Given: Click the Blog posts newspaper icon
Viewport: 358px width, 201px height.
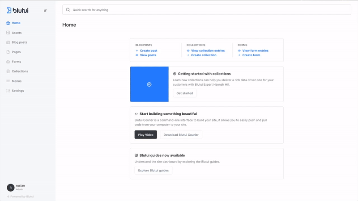Looking at the screenshot, I should pos(8,42).
